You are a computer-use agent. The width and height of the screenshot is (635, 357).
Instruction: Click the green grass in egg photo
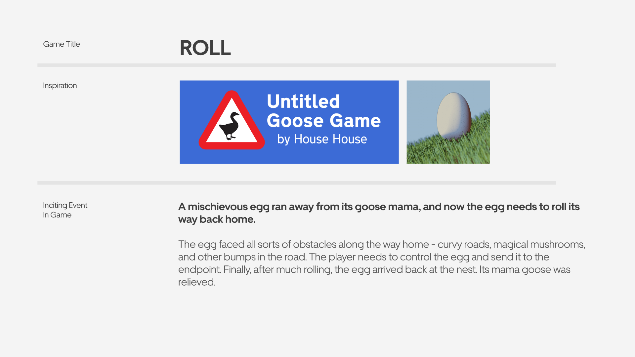430,152
